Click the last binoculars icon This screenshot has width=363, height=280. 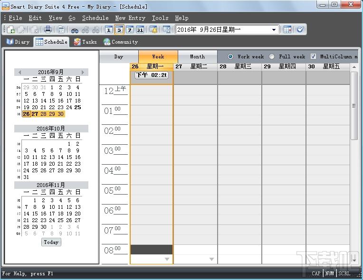pyautogui.click(x=96, y=30)
